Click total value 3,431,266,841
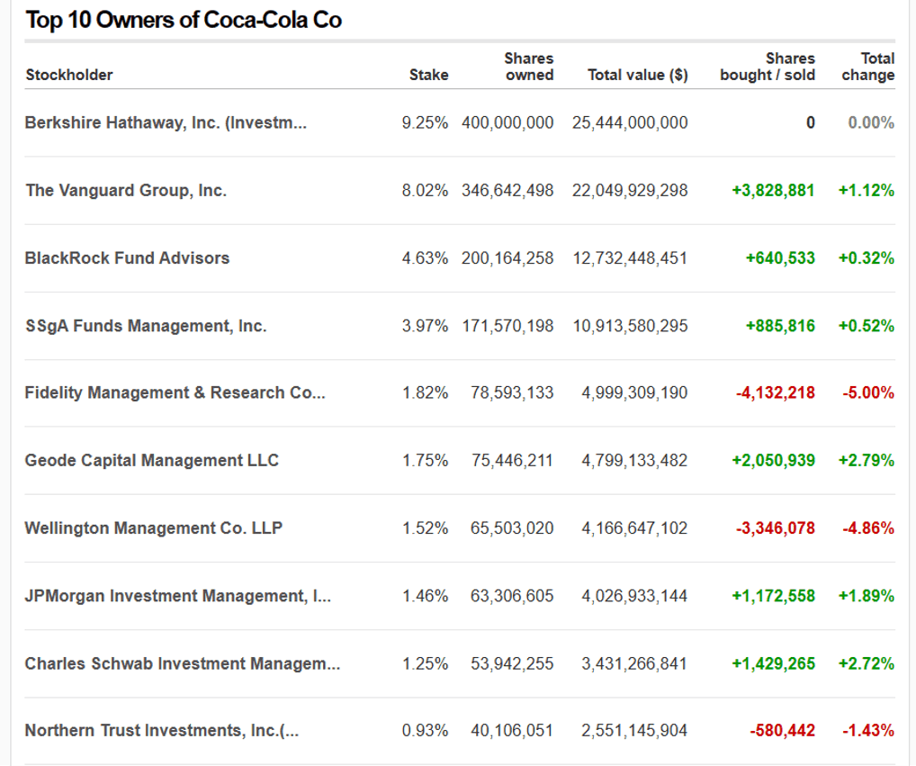 pos(634,663)
